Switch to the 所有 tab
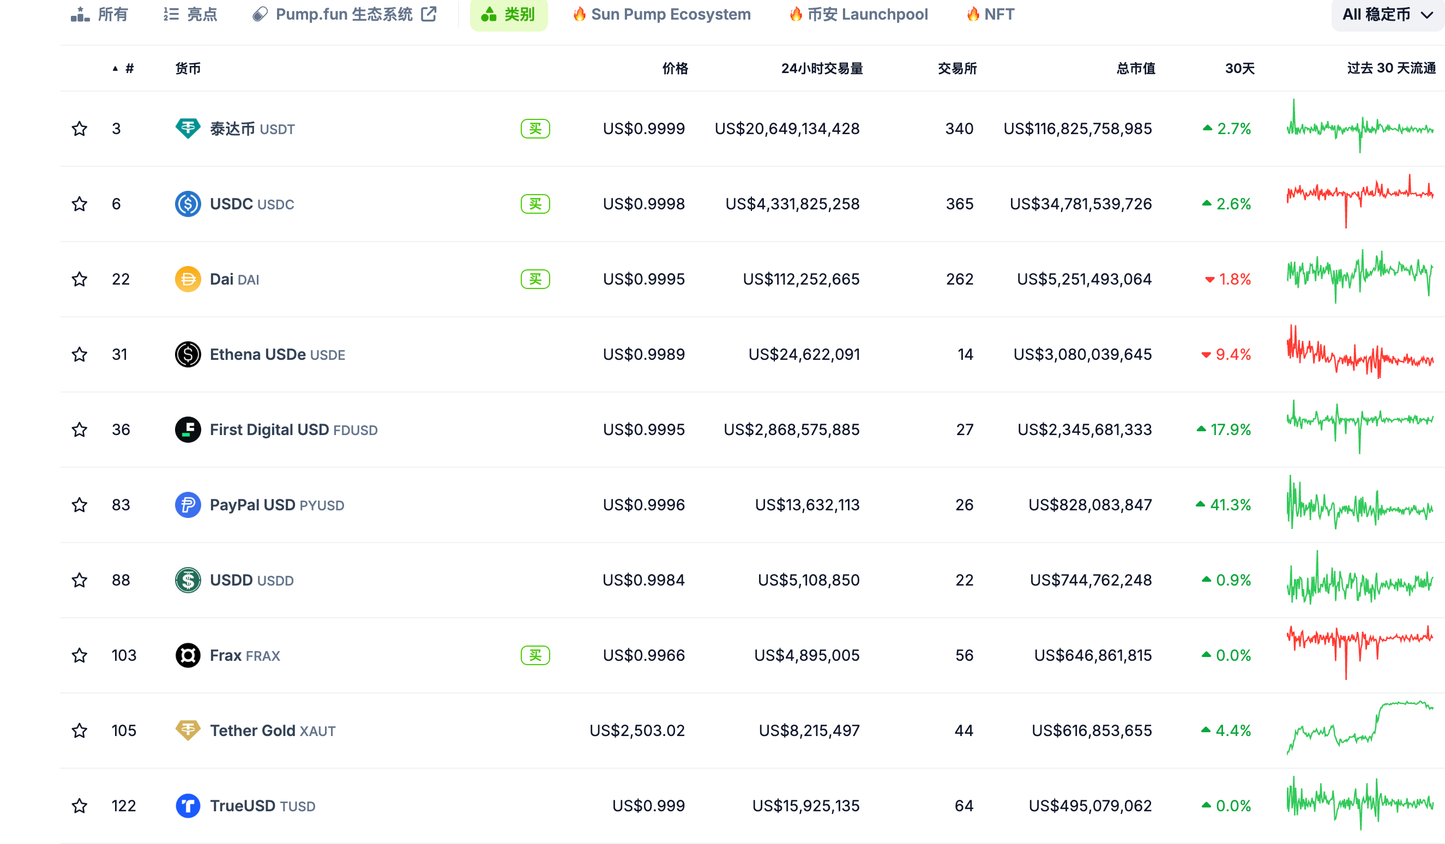 pyautogui.click(x=100, y=14)
